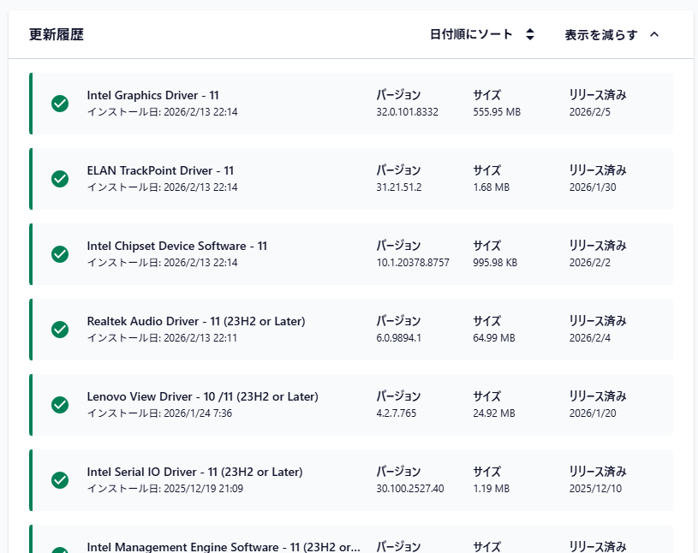Image resolution: width=698 pixels, height=553 pixels.
Task: Click the upward chevron beside 表示を減らす
Action: point(654,35)
